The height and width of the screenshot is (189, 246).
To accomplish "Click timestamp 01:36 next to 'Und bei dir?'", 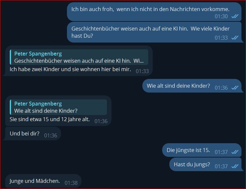I will (x=50, y=135).
